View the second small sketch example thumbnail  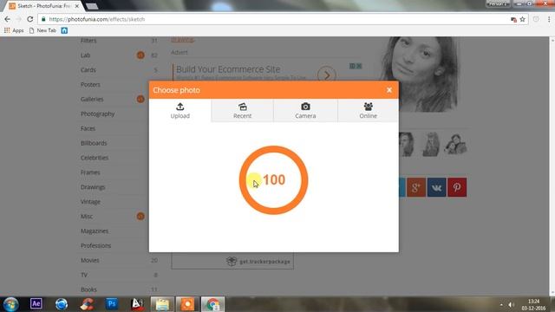click(431, 145)
